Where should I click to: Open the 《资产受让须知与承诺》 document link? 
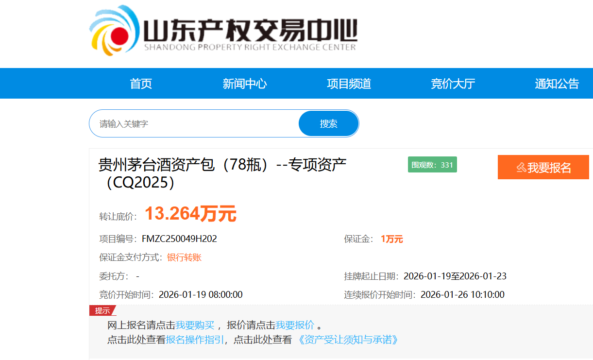[x=348, y=340]
